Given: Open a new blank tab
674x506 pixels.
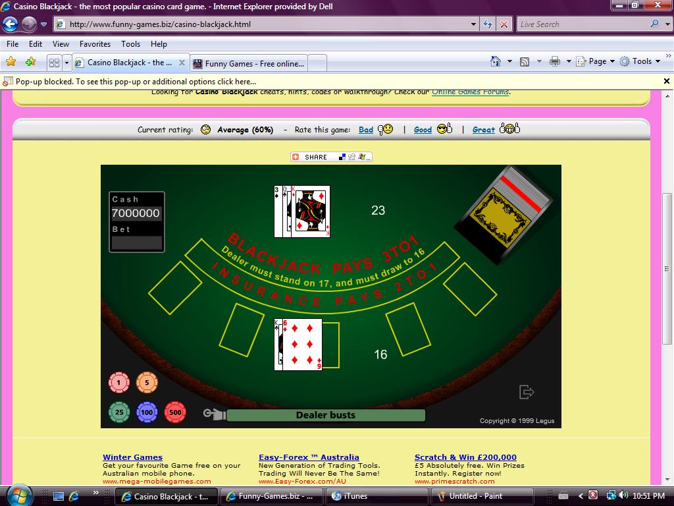Looking at the screenshot, I should click(x=317, y=64).
